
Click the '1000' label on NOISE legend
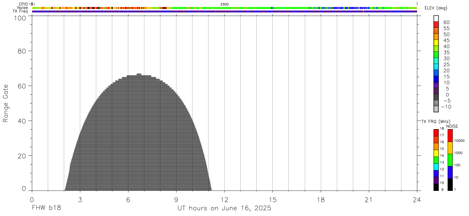tap(458, 153)
